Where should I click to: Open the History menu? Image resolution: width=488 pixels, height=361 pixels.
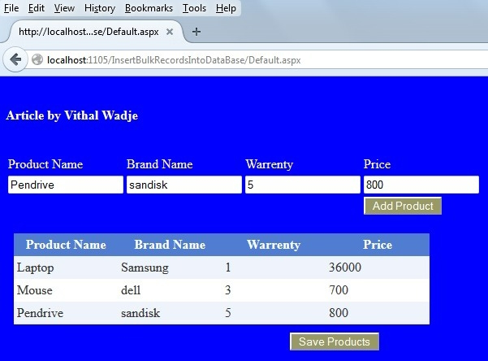100,8
